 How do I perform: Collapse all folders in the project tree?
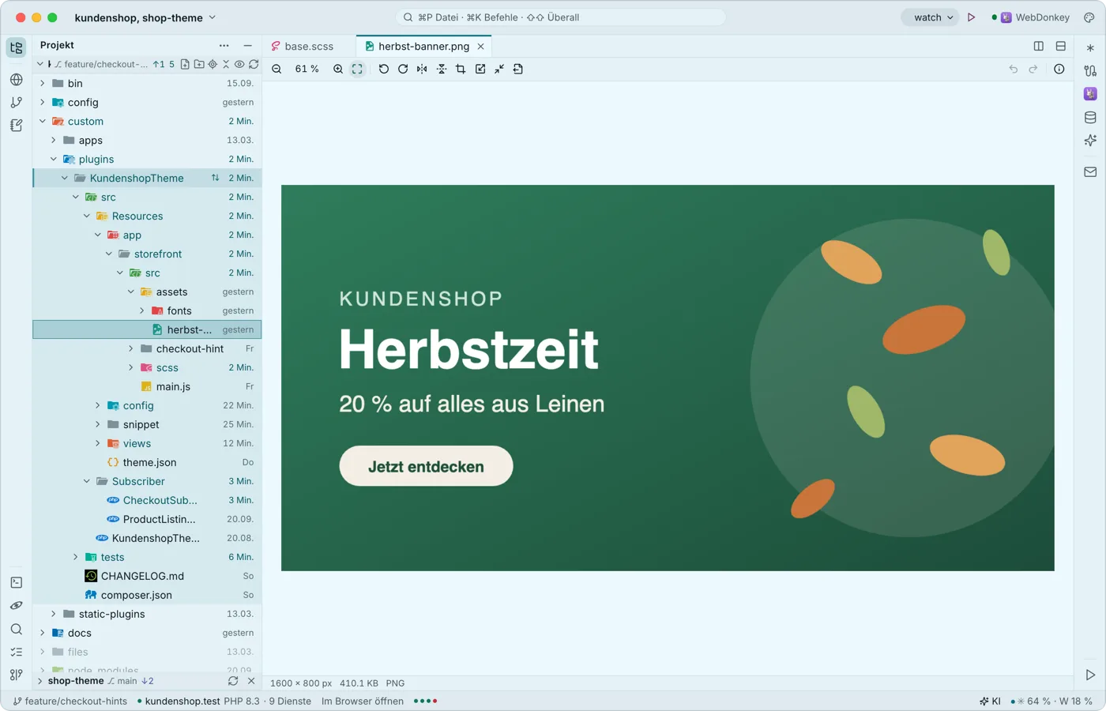coord(226,64)
